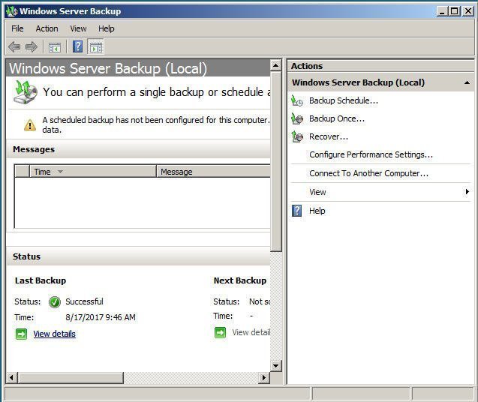
Task: Click View details under Next Backup
Action: 251,332
